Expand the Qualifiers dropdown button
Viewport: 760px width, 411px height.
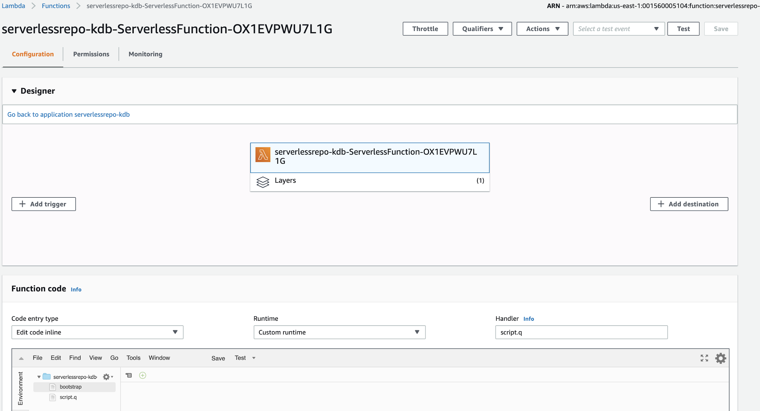coord(482,29)
